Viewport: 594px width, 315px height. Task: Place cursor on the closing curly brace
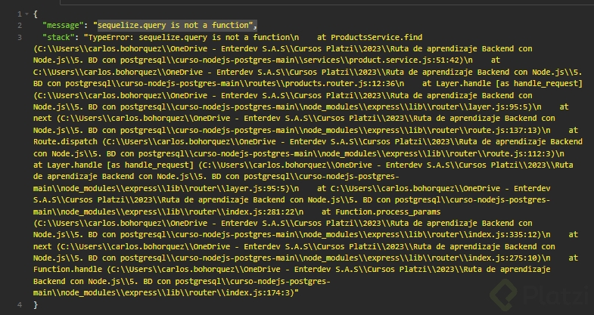click(x=36, y=304)
